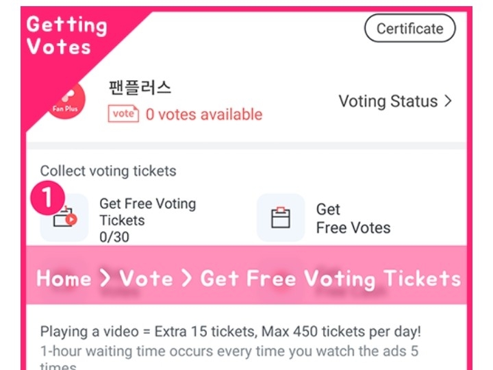493x370 pixels.
Task: Click the 0/30 ticket counter
Action: point(114,237)
